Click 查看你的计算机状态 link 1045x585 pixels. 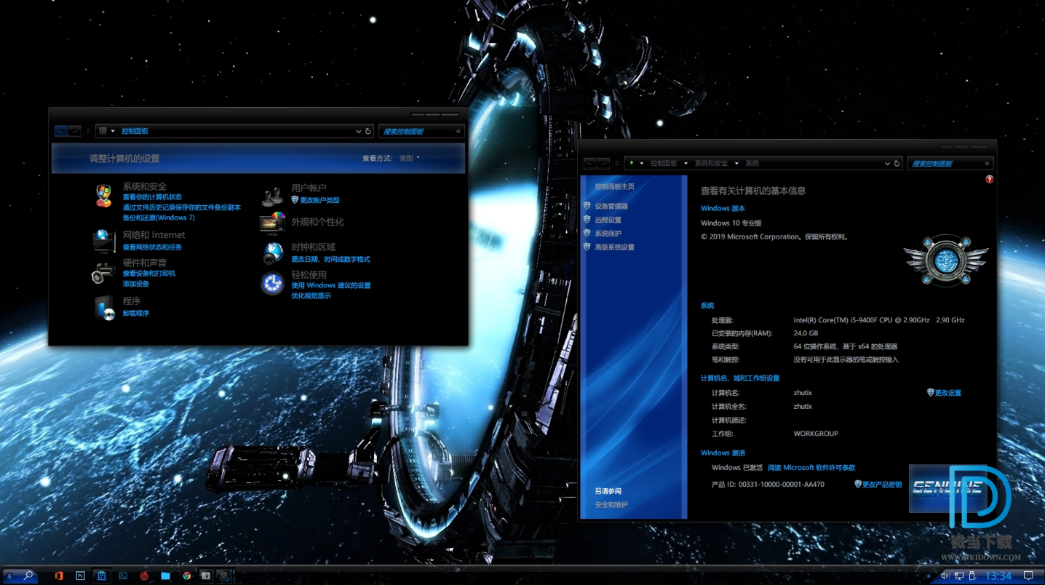pyautogui.click(x=152, y=197)
